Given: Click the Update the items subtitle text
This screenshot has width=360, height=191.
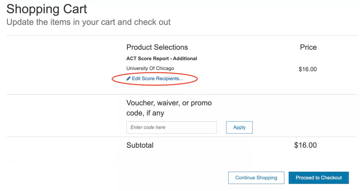Looking at the screenshot, I should [88, 22].
